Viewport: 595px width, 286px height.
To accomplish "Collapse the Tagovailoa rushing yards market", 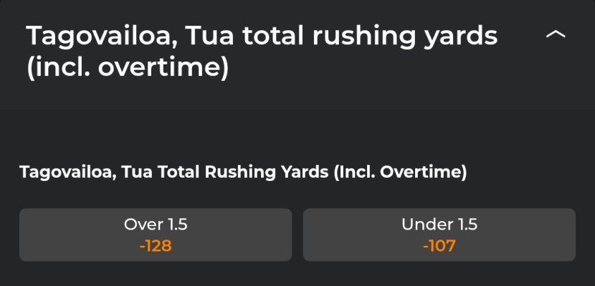I will coord(556,35).
